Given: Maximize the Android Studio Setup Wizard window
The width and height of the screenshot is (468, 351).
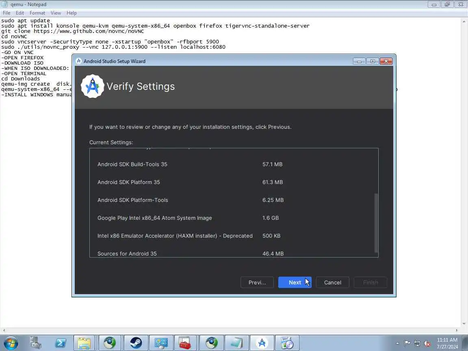Looking at the screenshot, I should click(373, 61).
